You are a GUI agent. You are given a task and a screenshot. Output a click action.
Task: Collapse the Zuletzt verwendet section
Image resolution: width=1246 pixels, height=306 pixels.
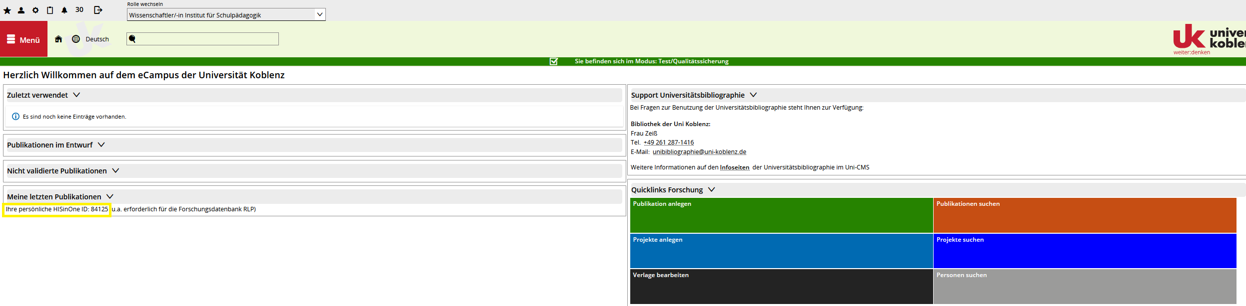point(76,95)
